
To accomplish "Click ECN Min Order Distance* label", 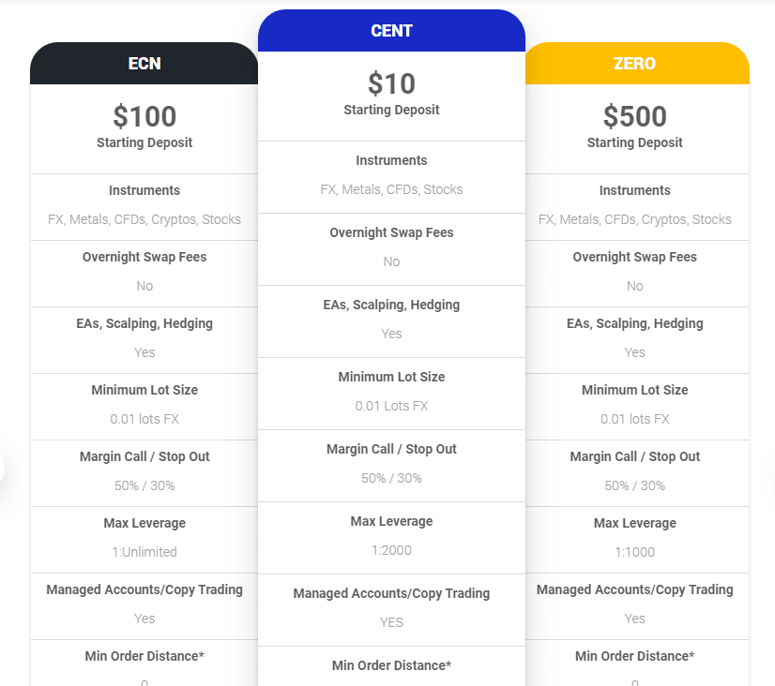I will point(144,656).
